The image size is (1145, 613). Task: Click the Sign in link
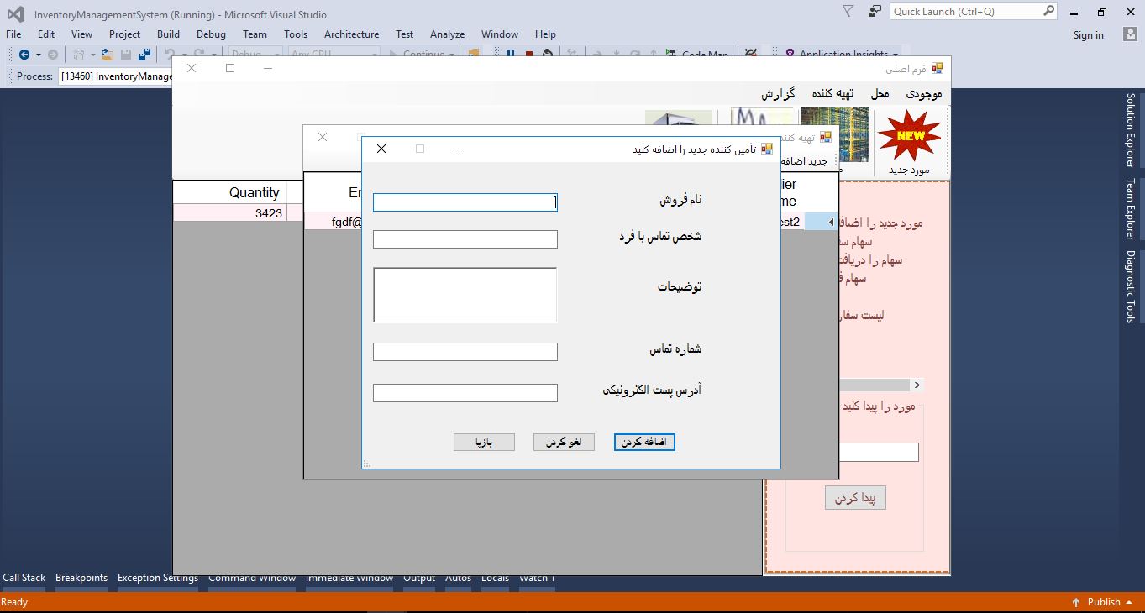pyautogui.click(x=1089, y=34)
